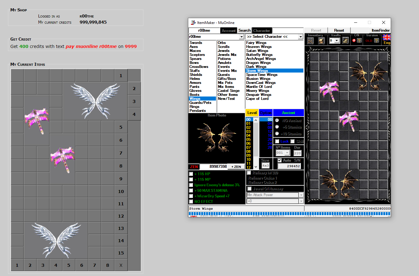Select the +5 Stamina radio button
This screenshot has height=276, width=419.
coord(277,127)
